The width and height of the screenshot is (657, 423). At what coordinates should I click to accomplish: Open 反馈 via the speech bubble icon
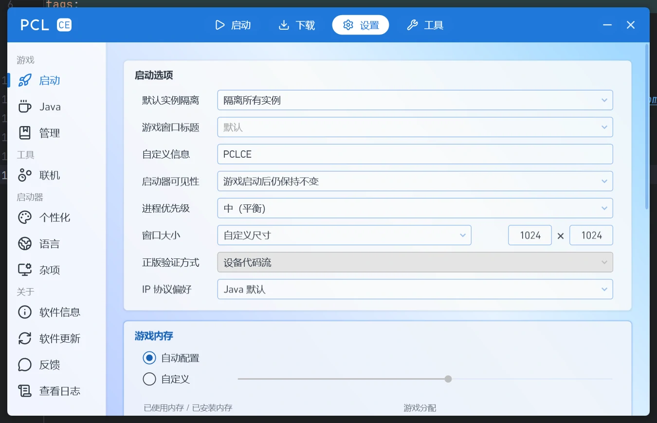(x=25, y=365)
